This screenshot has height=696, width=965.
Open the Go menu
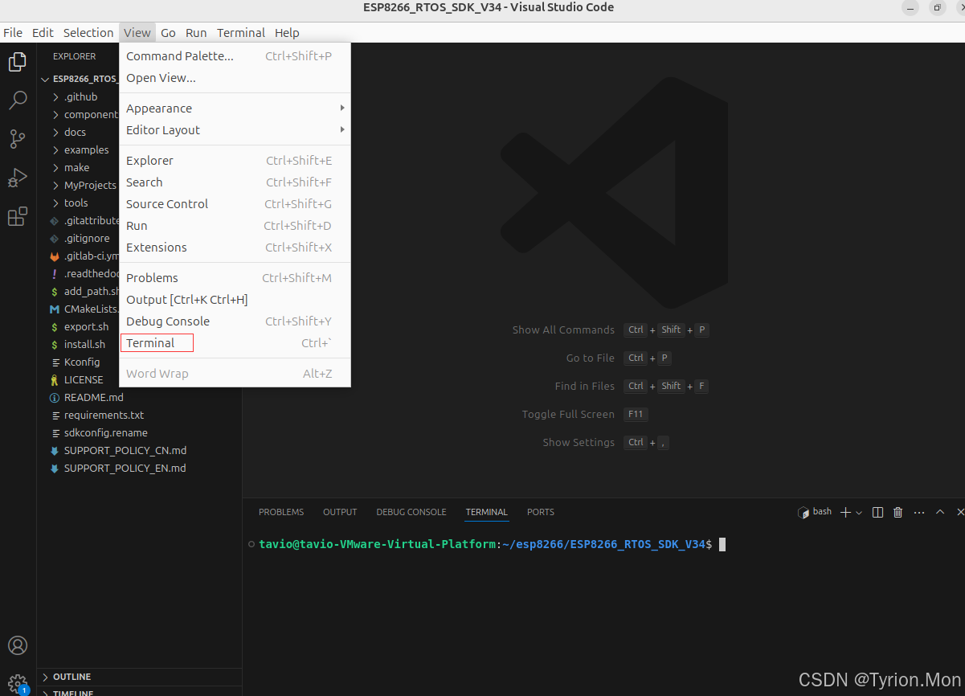click(168, 33)
